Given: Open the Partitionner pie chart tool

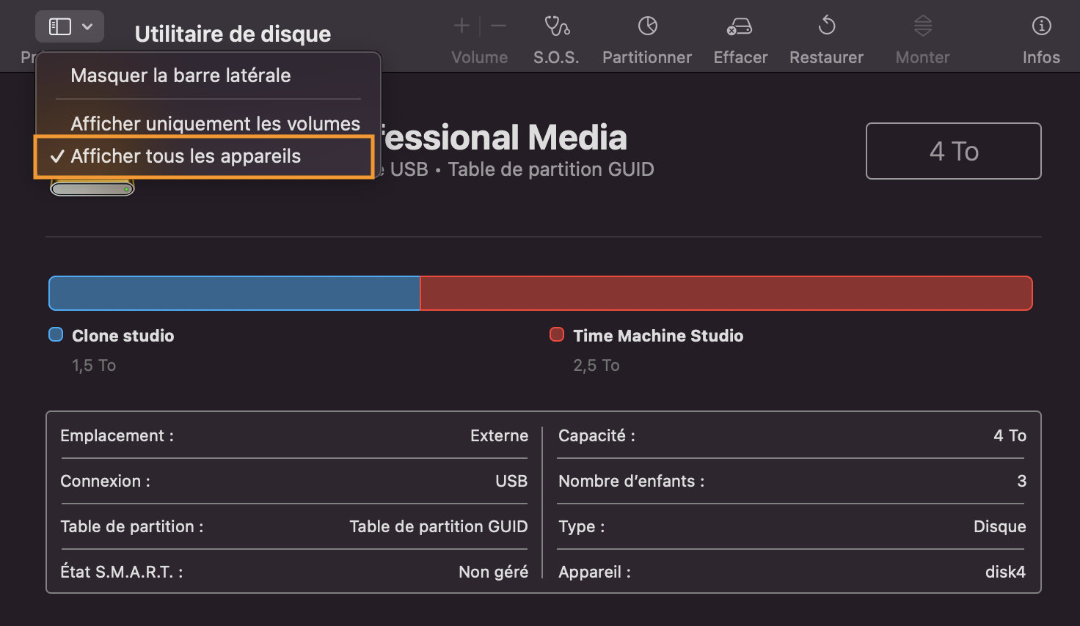Looking at the screenshot, I should tap(647, 27).
